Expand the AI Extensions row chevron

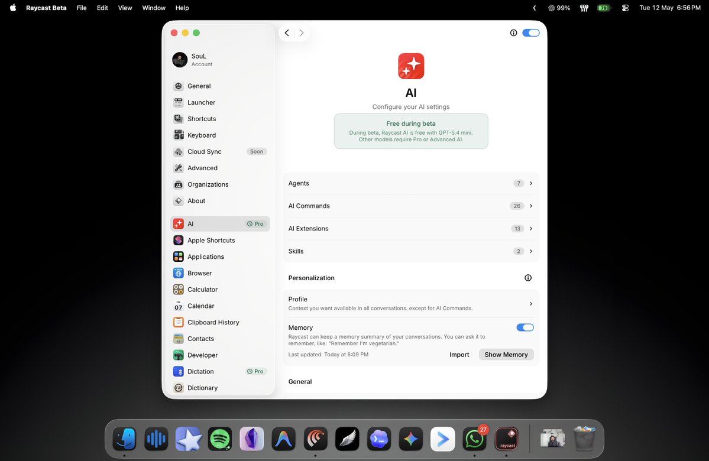531,228
